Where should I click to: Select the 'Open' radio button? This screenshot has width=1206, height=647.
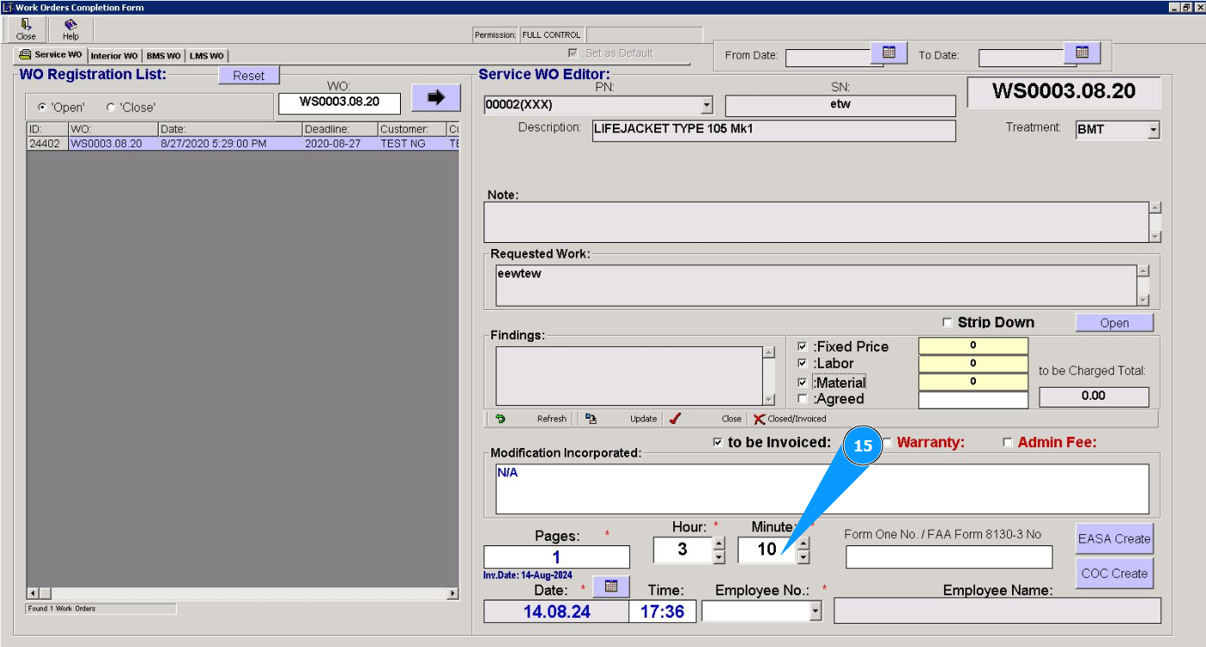(x=42, y=108)
